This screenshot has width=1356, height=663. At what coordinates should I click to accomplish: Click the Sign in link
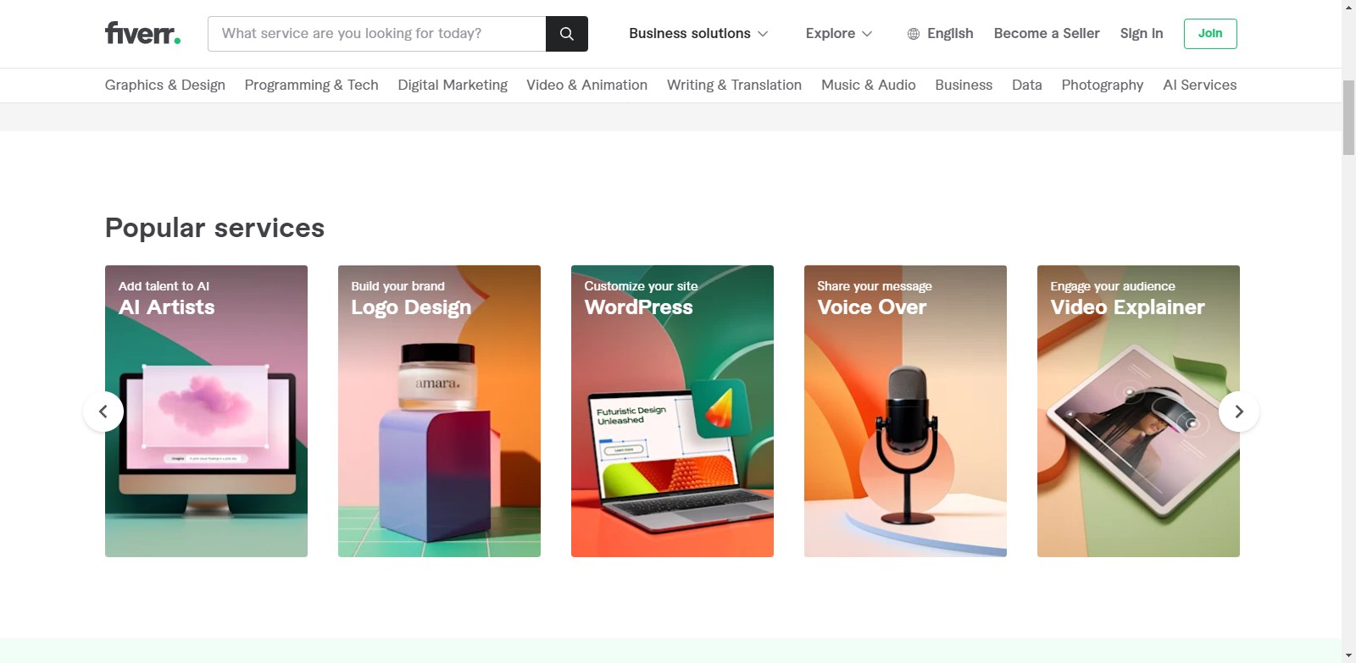1141,34
